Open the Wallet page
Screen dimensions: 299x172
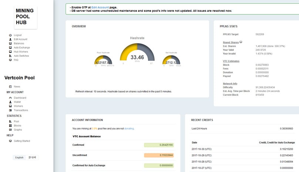(17, 102)
